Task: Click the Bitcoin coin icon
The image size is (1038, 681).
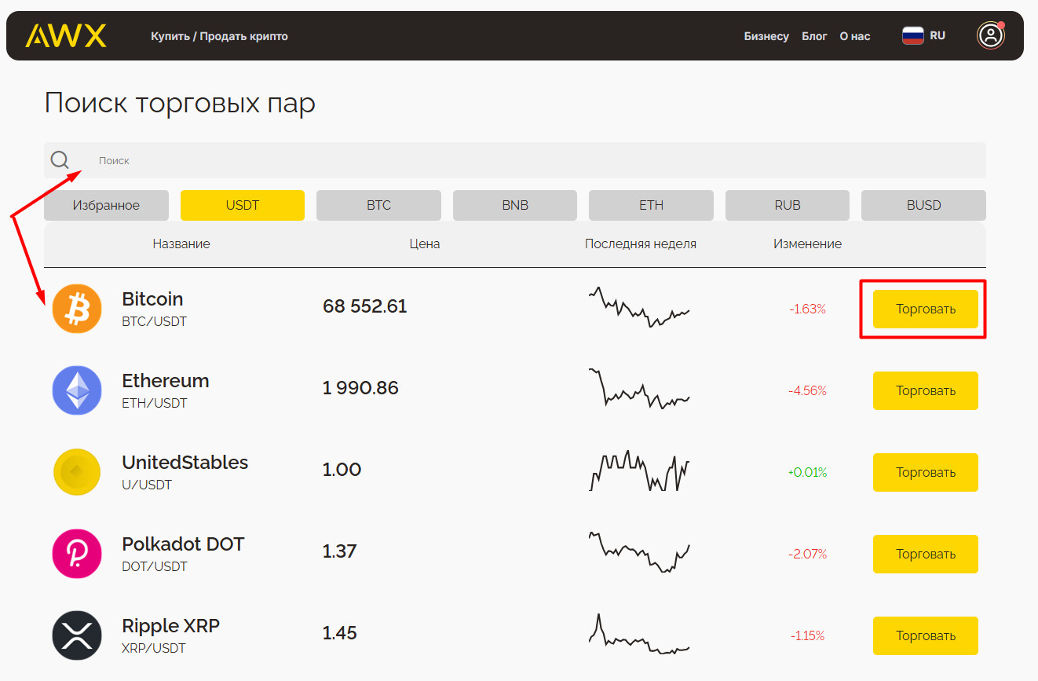Action: (77, 309)
